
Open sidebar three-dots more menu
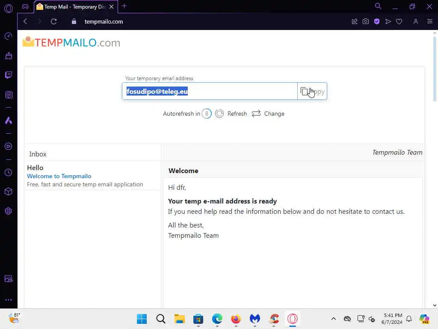(9, 299)
